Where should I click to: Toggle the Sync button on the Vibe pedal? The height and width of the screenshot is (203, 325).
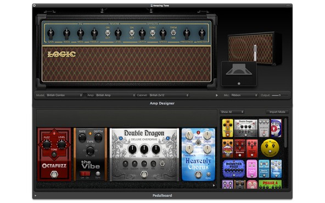point(98,173)
